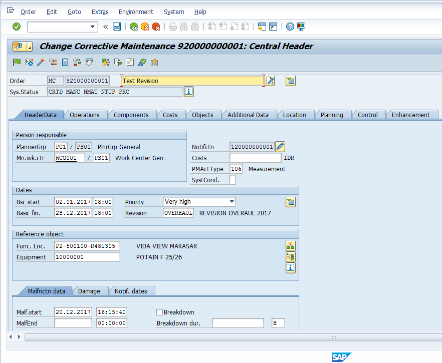
Task: Click the green release flag icon
Action: point(16,62)
